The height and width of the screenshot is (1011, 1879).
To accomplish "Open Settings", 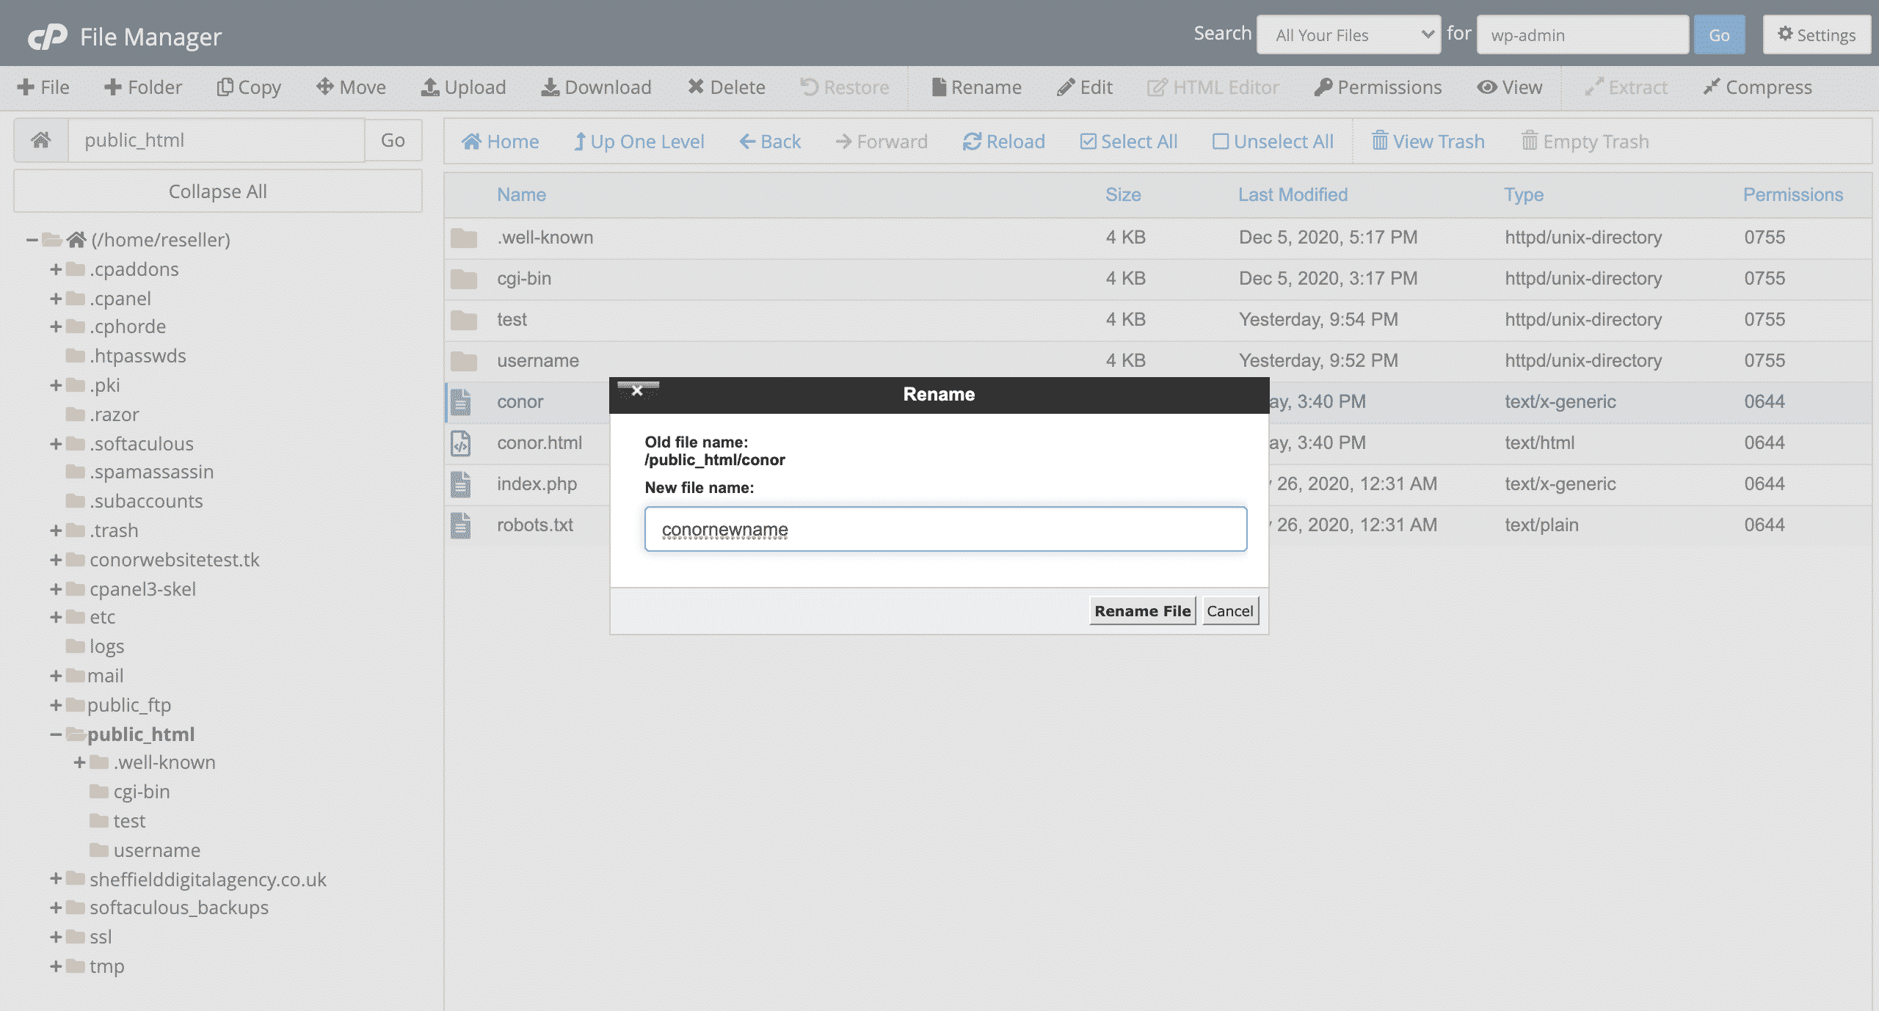I will point(1817,34).
